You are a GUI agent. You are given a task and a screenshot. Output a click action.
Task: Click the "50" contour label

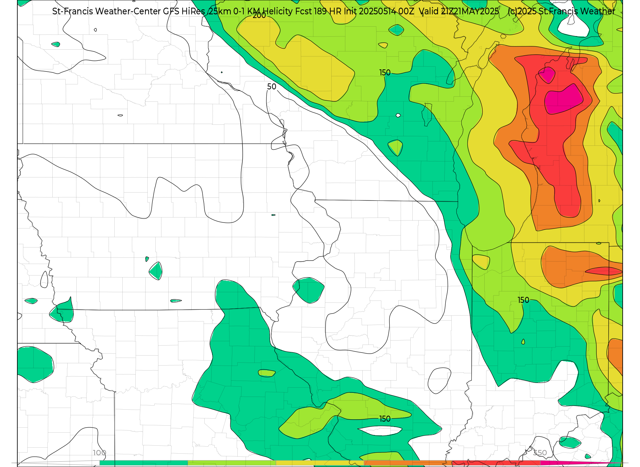272,87
